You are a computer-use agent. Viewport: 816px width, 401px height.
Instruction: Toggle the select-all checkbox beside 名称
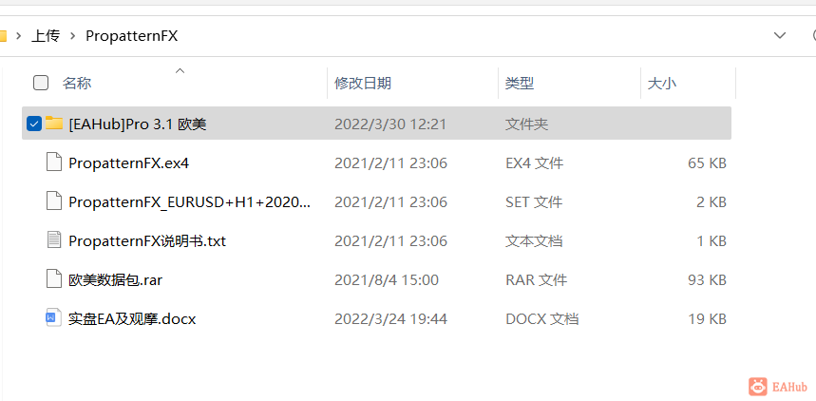pos(41,83)
